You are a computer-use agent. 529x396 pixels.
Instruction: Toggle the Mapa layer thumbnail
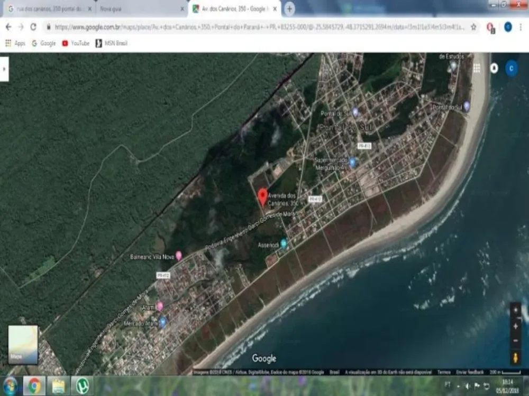[23, 344]
